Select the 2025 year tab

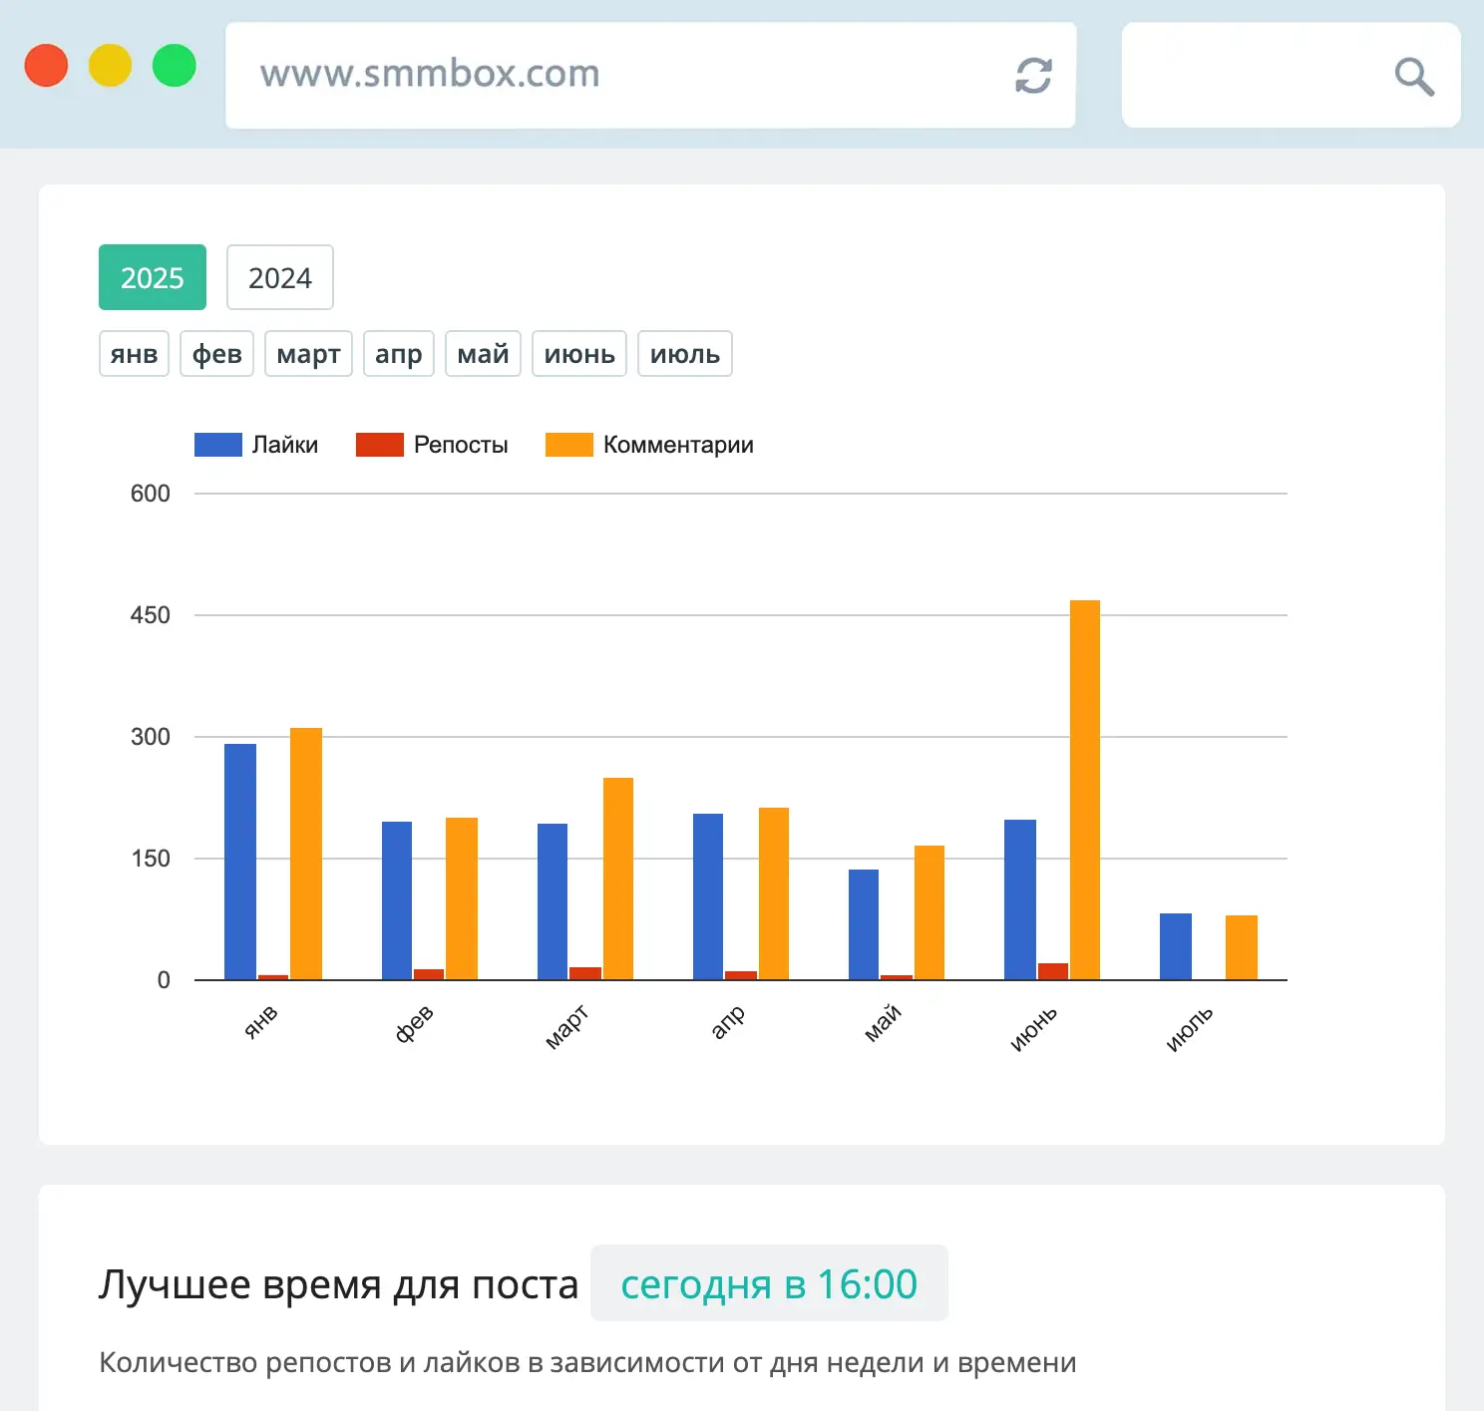(x=153, y=277)
